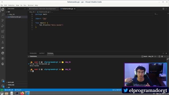Open the View menu
Image resolution: width=169 pixels, height=95 pixels.
coord(17,5)
